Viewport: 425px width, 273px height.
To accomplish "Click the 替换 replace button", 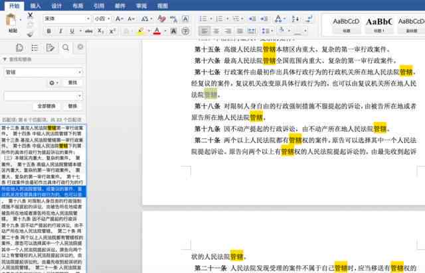I will pos(72,106).
